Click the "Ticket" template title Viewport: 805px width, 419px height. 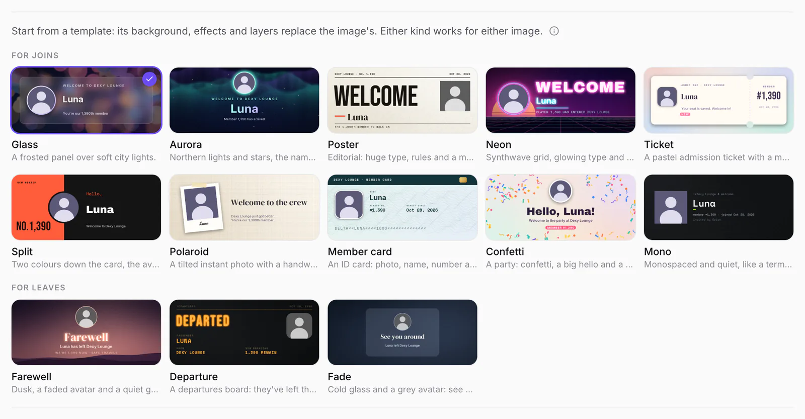[x=659, y=145]
